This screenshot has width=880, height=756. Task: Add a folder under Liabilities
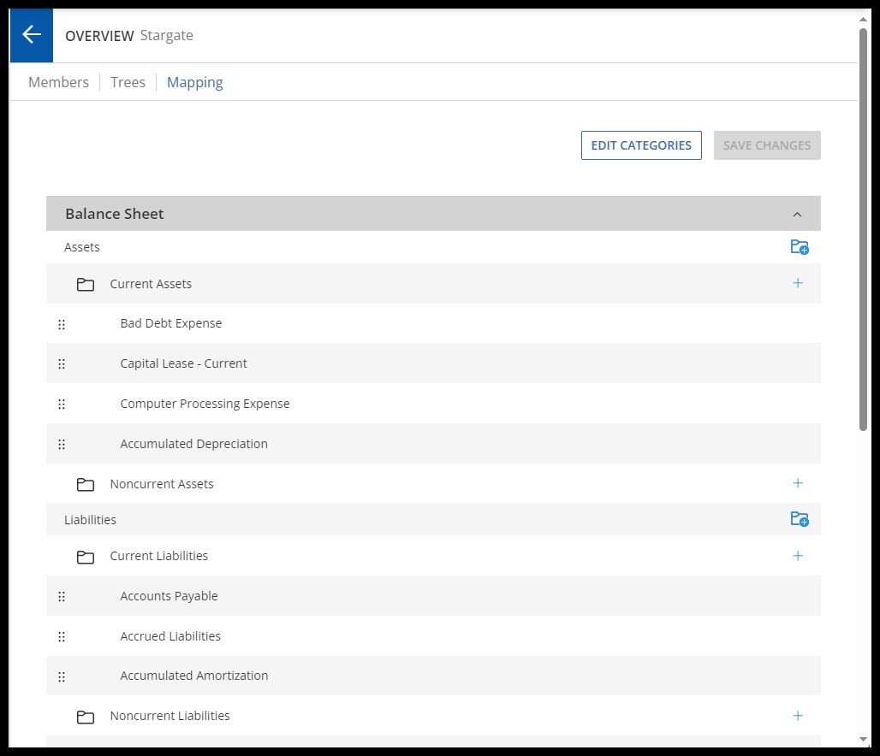799,519
